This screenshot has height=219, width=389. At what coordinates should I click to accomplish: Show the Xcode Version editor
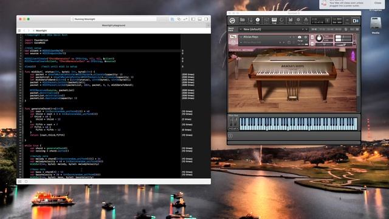click(185, 19)
